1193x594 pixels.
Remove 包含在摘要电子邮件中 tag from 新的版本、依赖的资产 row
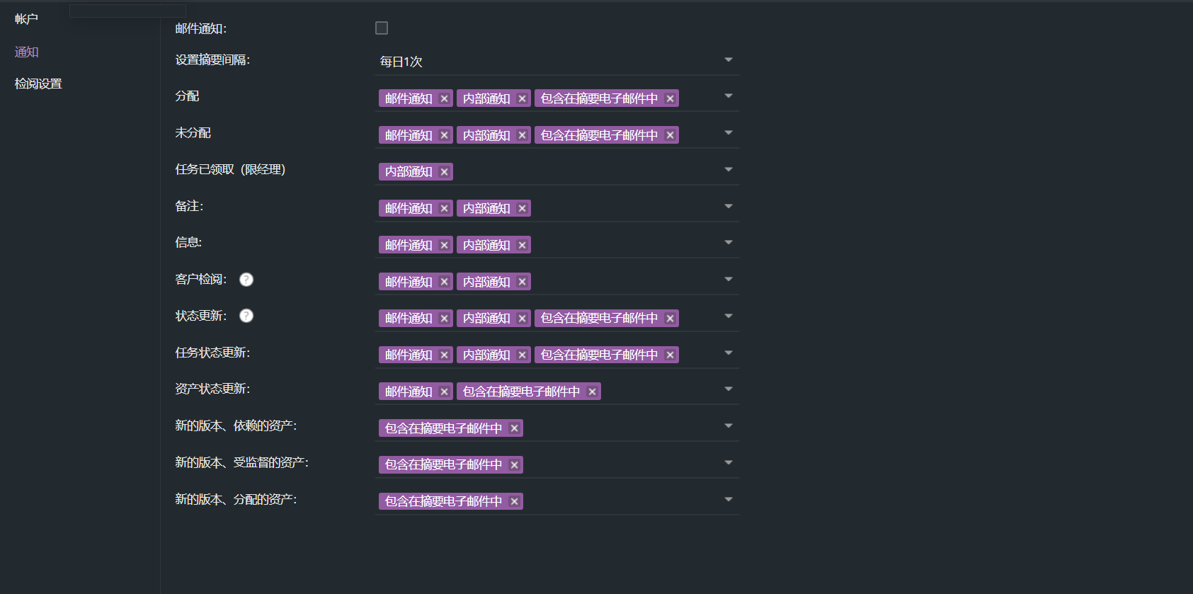coord(514,428)
